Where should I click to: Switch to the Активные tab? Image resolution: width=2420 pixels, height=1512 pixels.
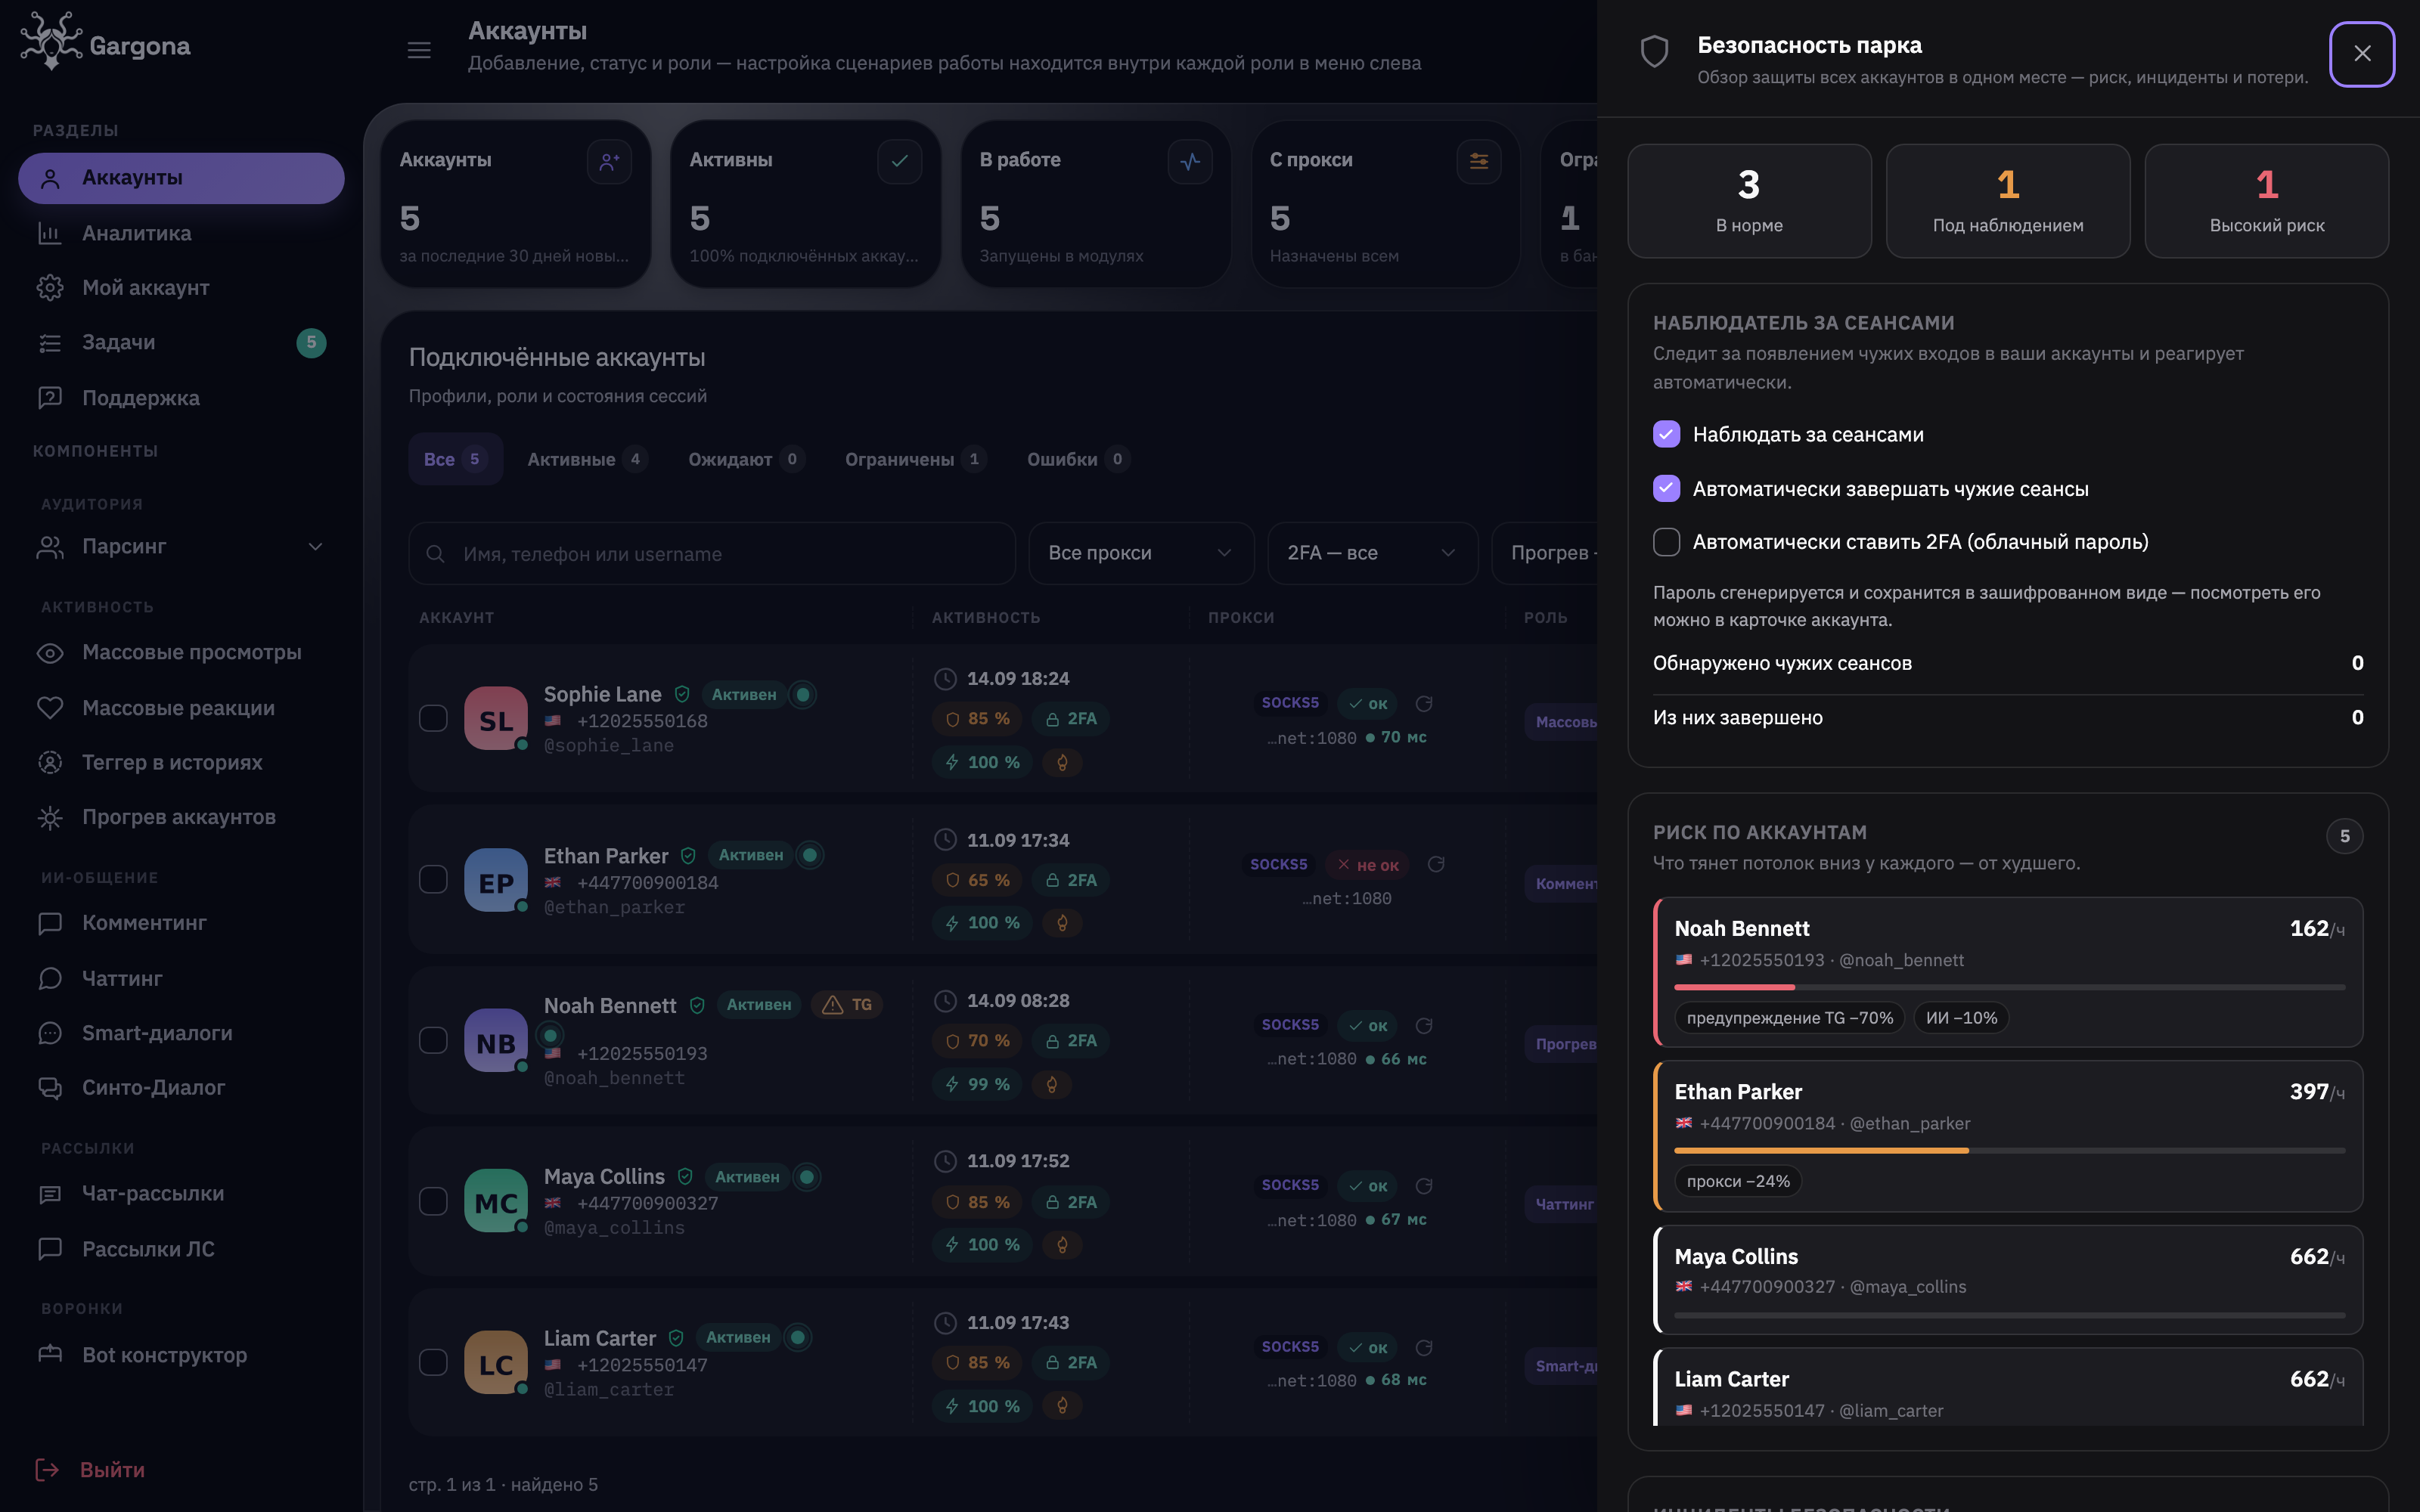click(x=588, y=459)
